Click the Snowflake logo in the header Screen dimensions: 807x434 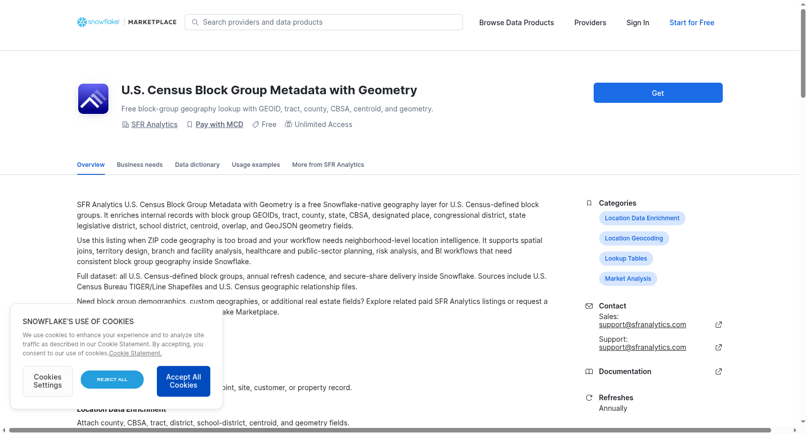(x=98, y=22)
